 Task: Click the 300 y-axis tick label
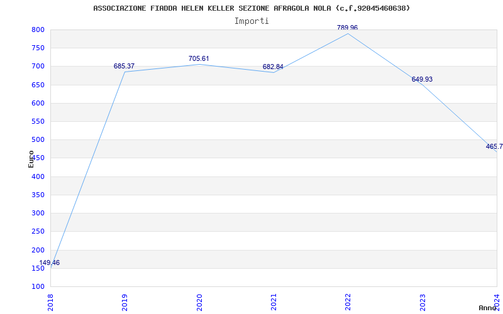(38, 213)
